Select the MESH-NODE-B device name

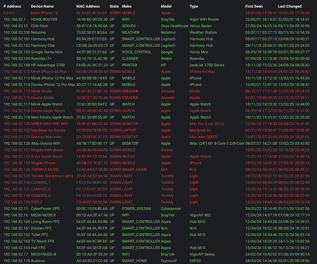tap(43, 254)
